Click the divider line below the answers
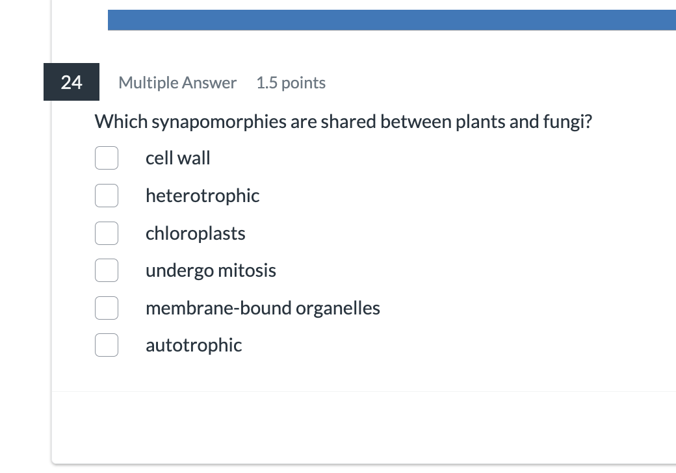Image resolution: width=676 pixels, height=473 pixels. (364, 391)
